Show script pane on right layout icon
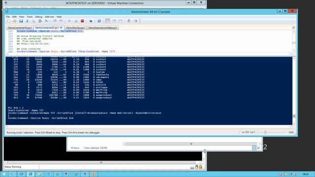 pos(114,21)
